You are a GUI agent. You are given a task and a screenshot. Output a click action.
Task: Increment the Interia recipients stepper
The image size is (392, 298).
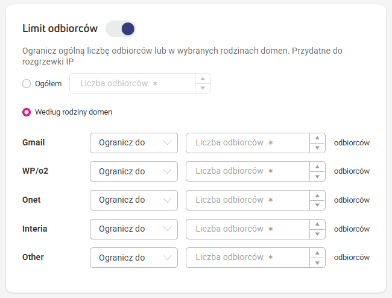point(317,224)
